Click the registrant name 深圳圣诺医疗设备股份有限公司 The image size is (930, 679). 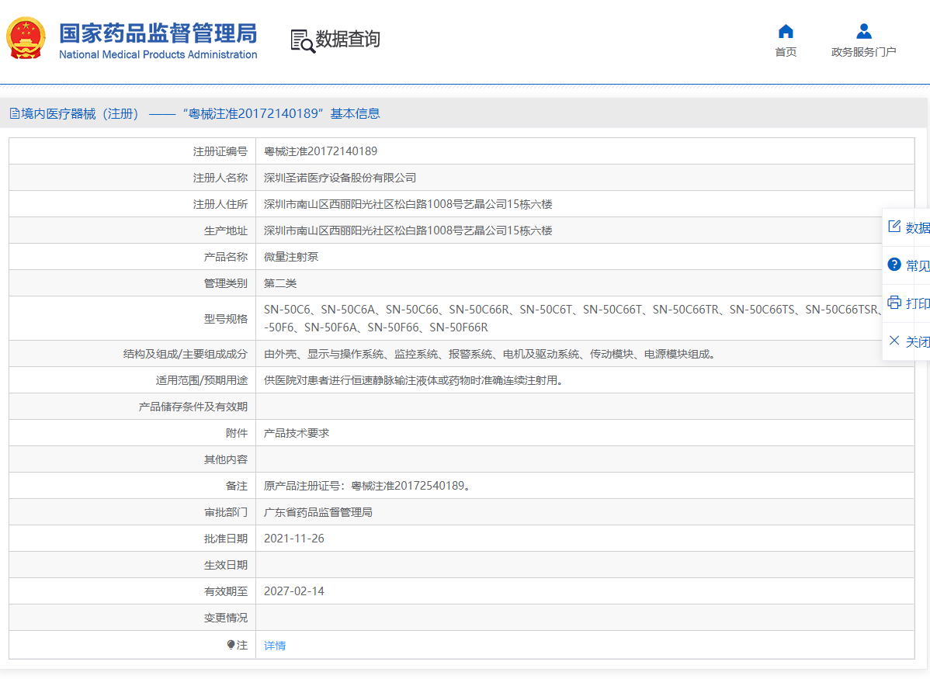click(x=340, y=178)
